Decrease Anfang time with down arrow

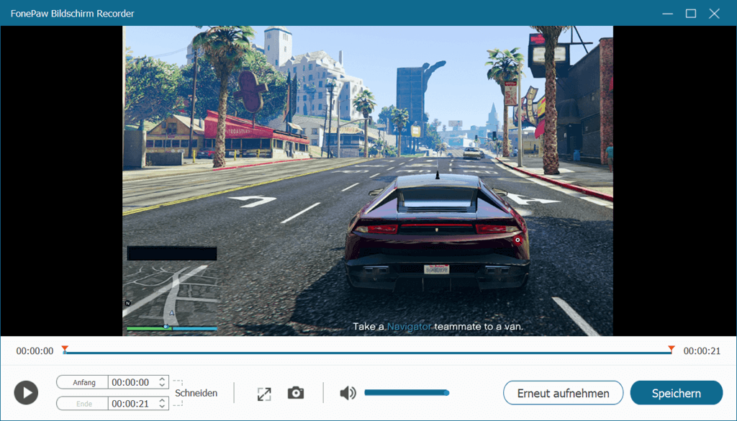(162, 385)
